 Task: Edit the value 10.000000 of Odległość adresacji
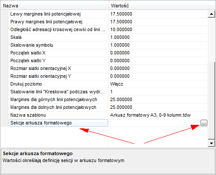pyautogui.click(x=158, y=30)
